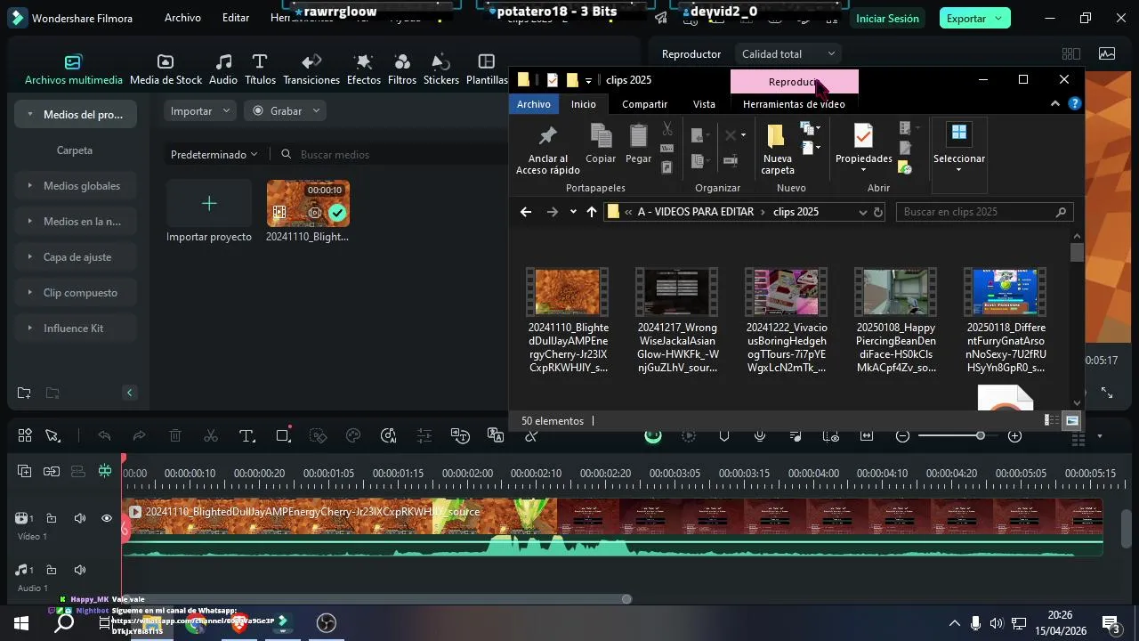Toggle visibility eye of Video 1 track
The image size is (1139, 641).
107,518
